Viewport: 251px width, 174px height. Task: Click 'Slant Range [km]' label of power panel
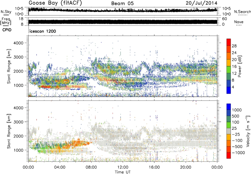(x=9, y=66)
